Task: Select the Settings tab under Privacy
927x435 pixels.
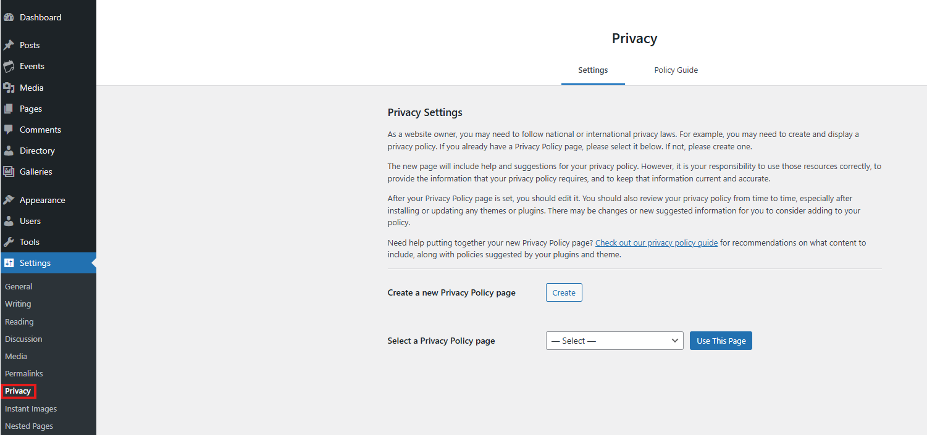Action: [x=593, y=70]
